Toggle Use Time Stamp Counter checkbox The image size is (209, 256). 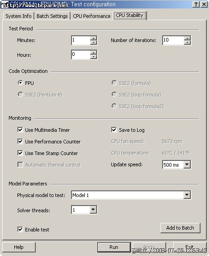pyautogui.click(x=20, y=153)
